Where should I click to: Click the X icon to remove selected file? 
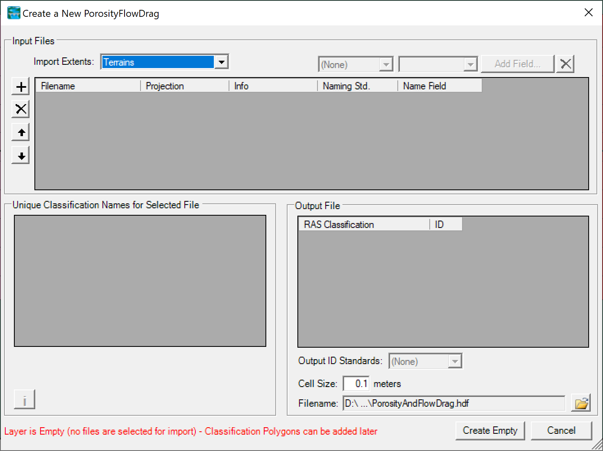coord(21,109)
